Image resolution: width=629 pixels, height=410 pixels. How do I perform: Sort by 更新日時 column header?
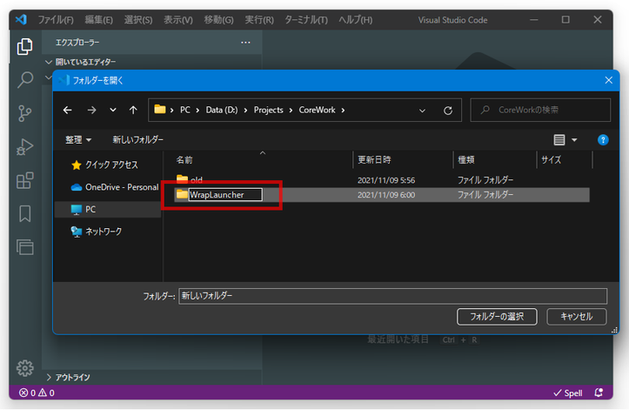(x=403, y=160)
